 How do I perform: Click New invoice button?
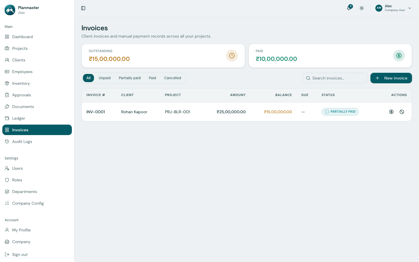[391, 78]
